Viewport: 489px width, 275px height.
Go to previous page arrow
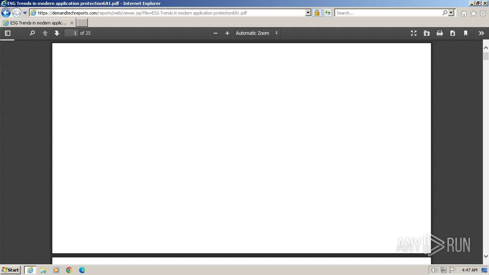coord(45,33)
